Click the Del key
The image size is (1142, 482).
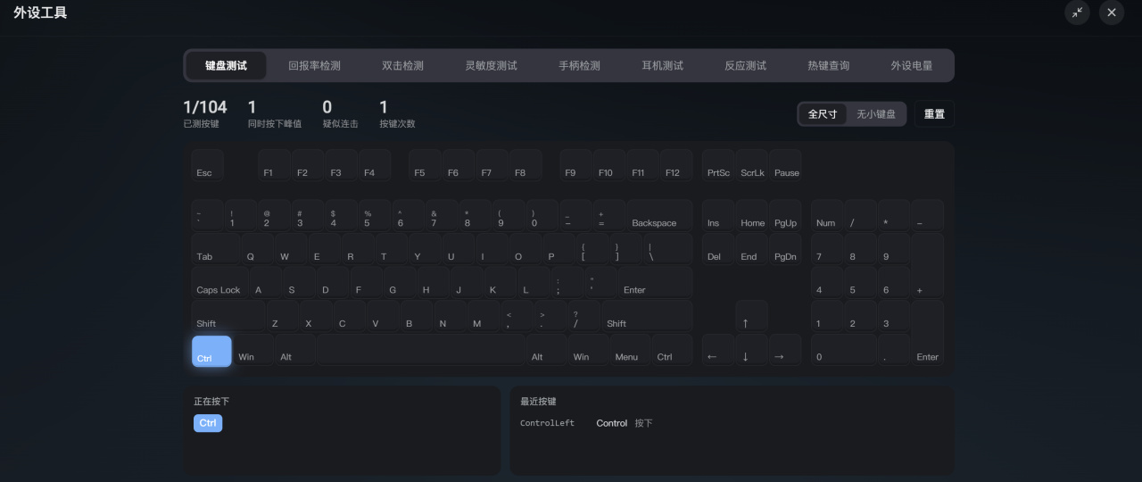(x=718, y=249)
